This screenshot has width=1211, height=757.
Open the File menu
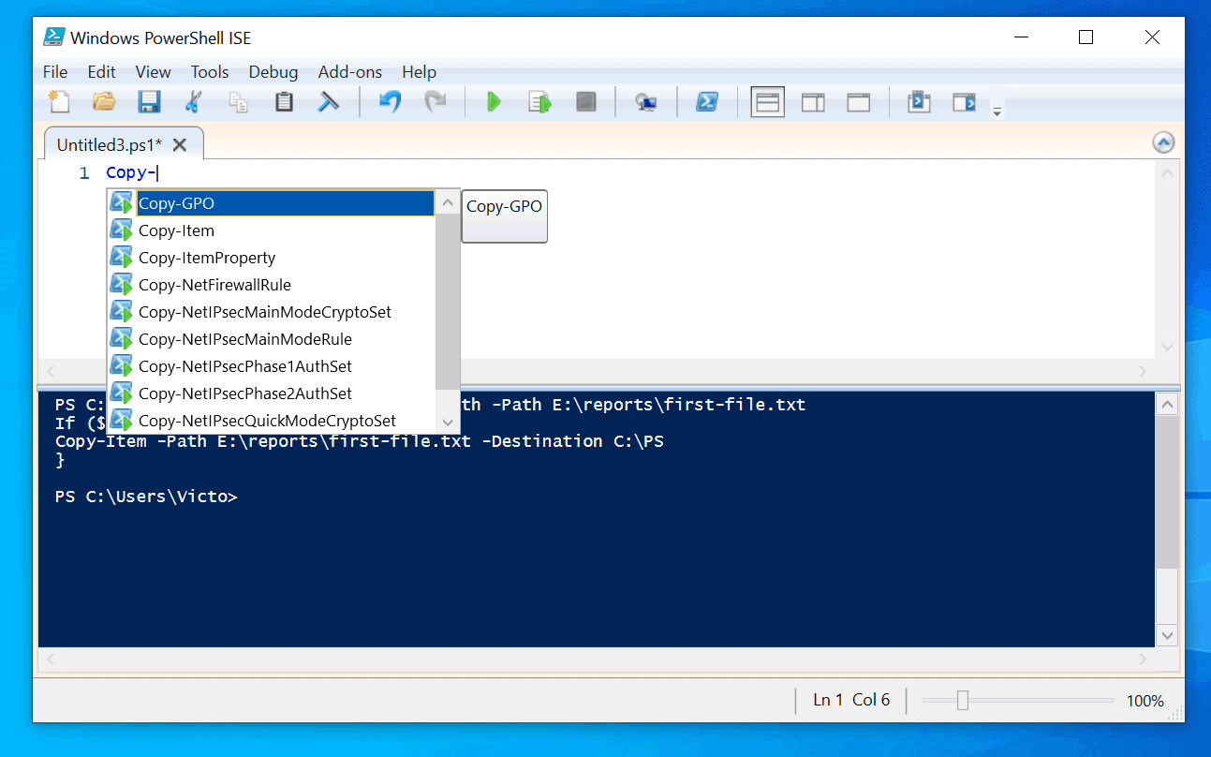tap(55, 72)
